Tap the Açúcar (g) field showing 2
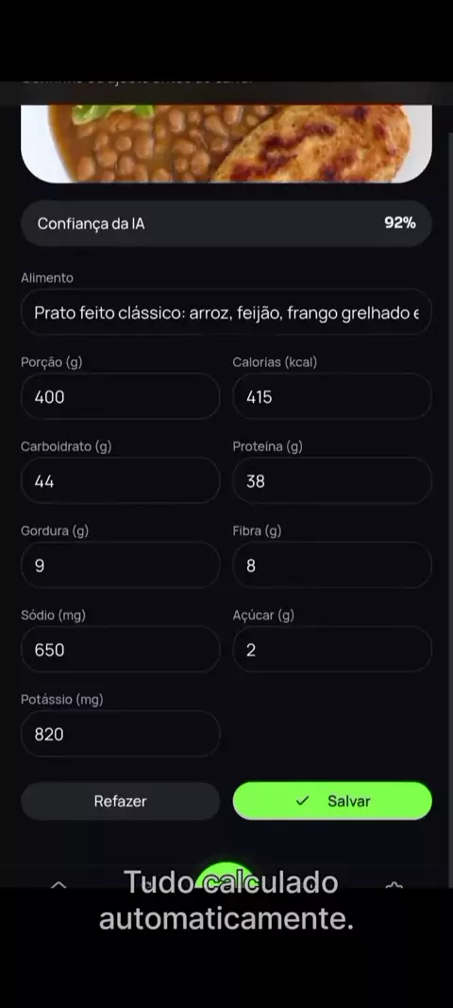The image size is (453, 1008). coord(332,650)
